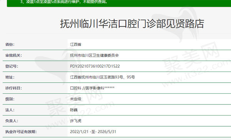Click the legal person name 陈巍
This screenshot has width=231, height=140.
click(74, 110)
